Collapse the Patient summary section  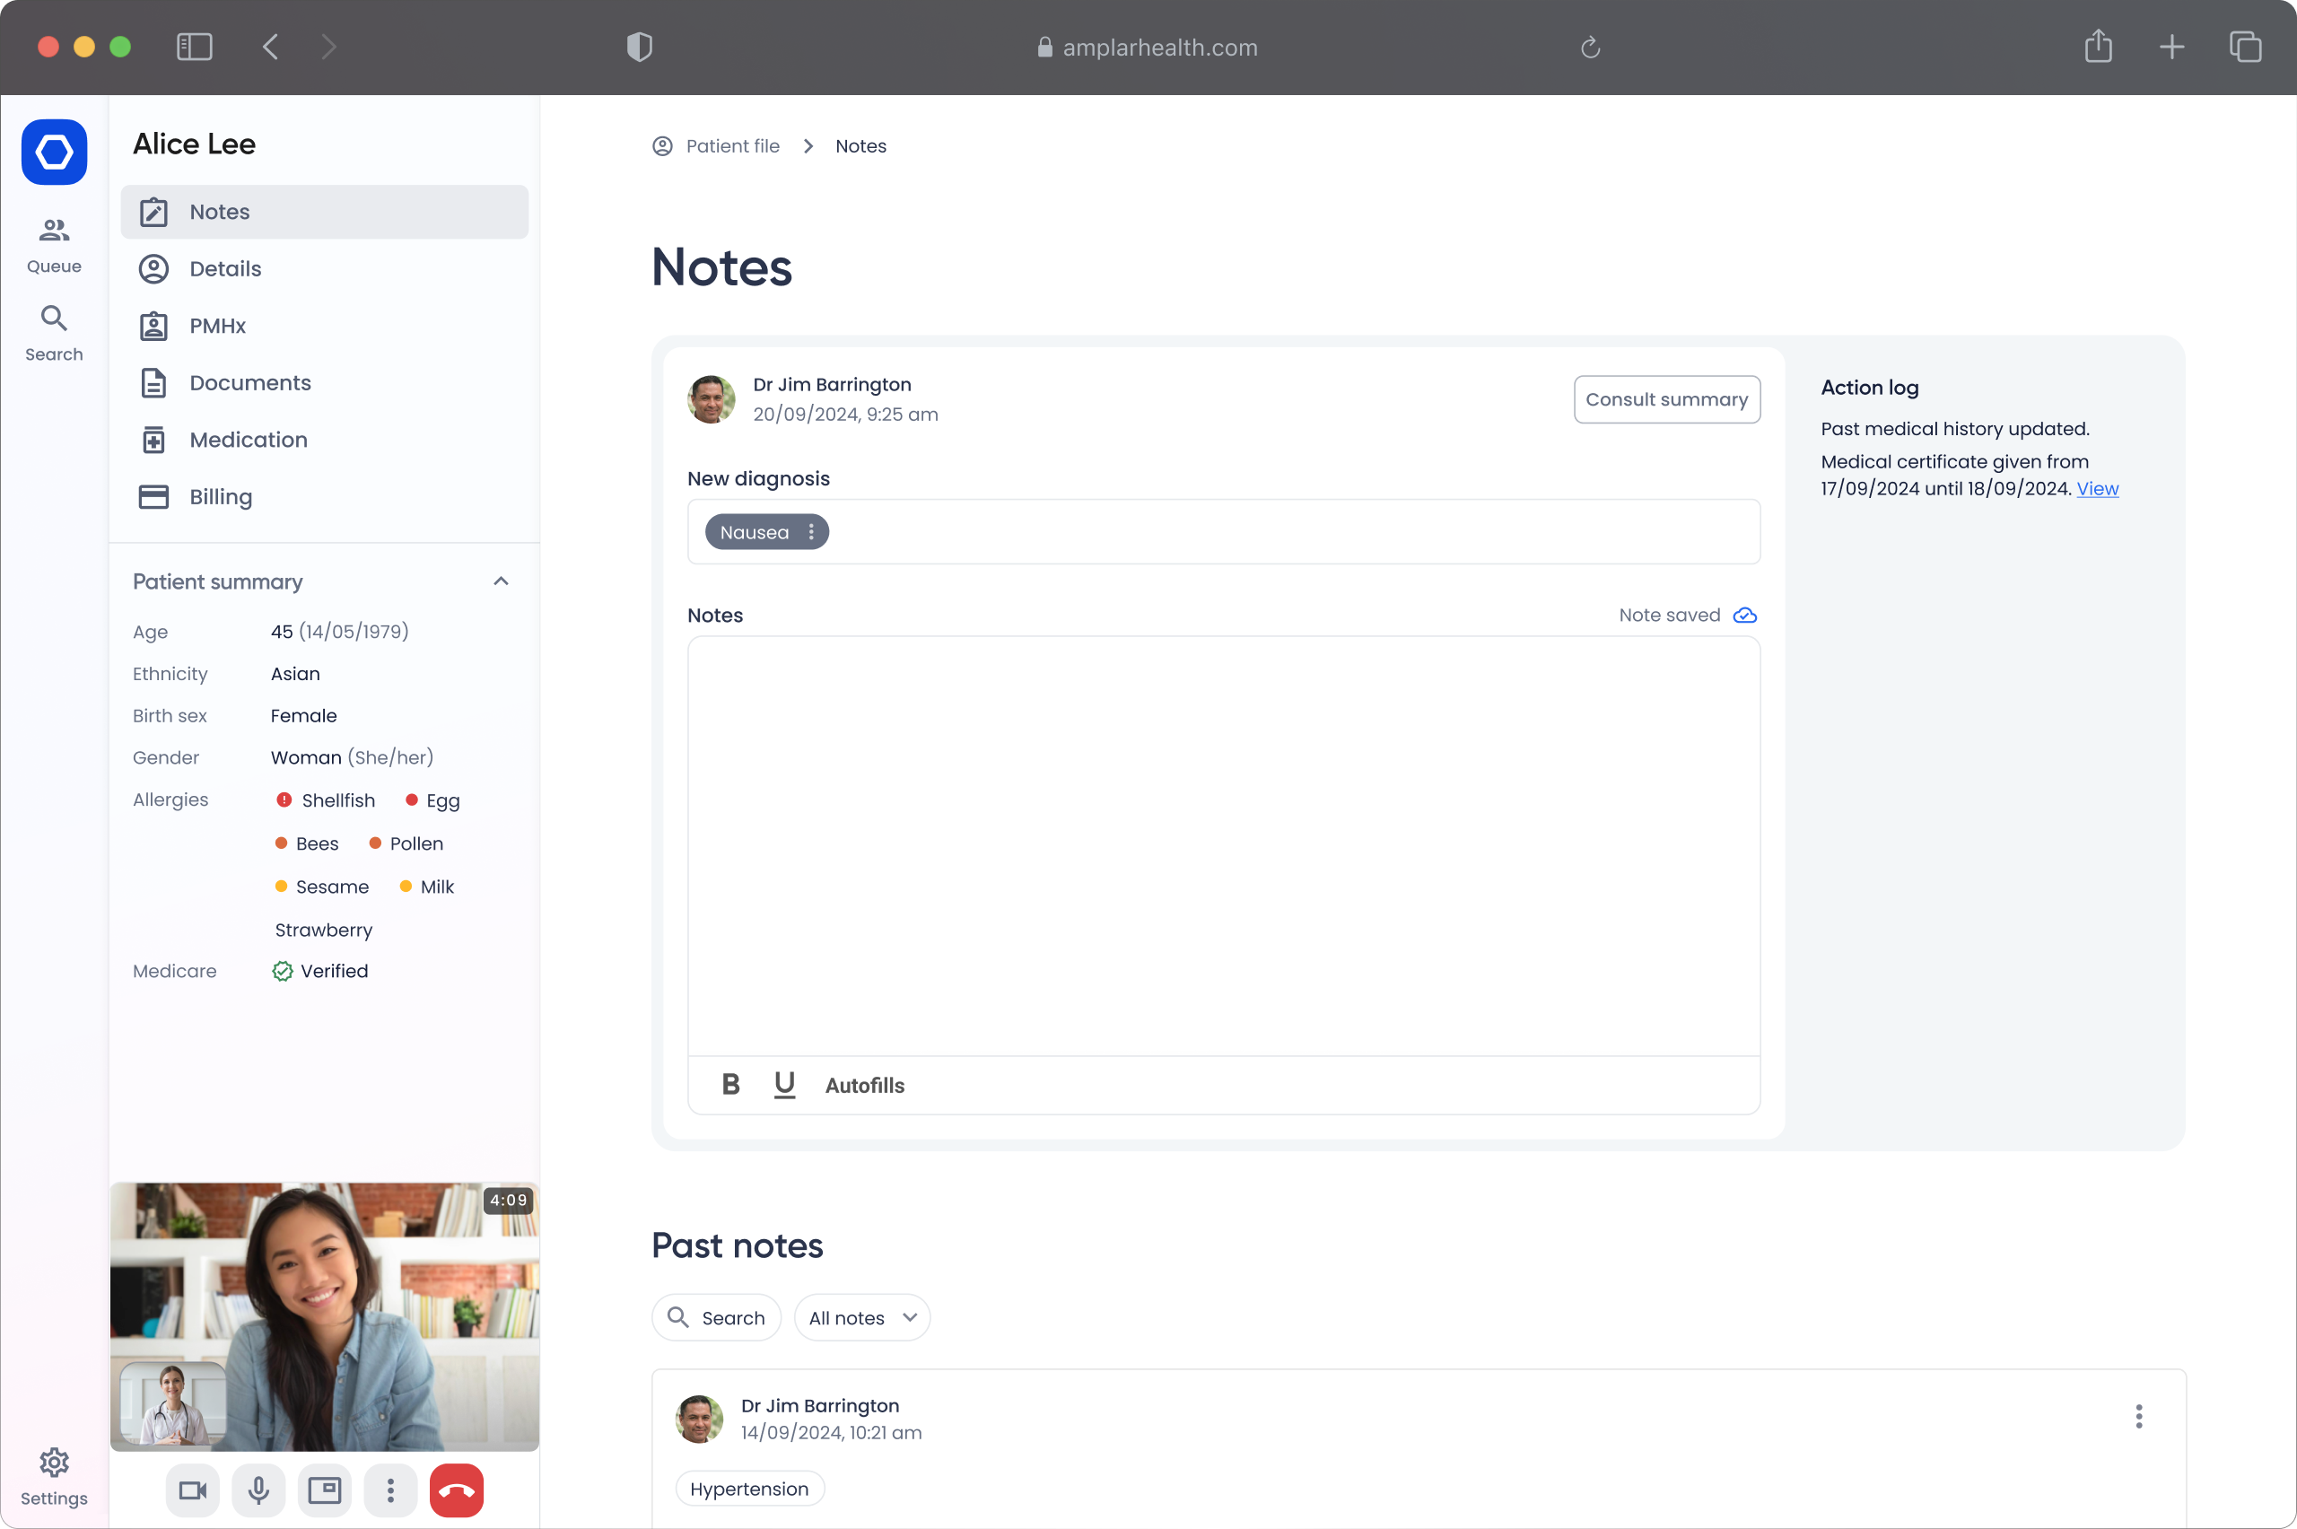pos(502,581)
